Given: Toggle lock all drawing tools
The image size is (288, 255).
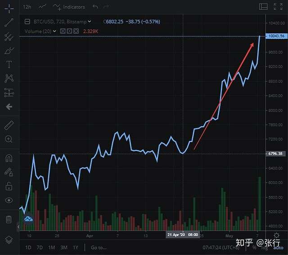Looking at the screenshot, I should click(9, 186).
